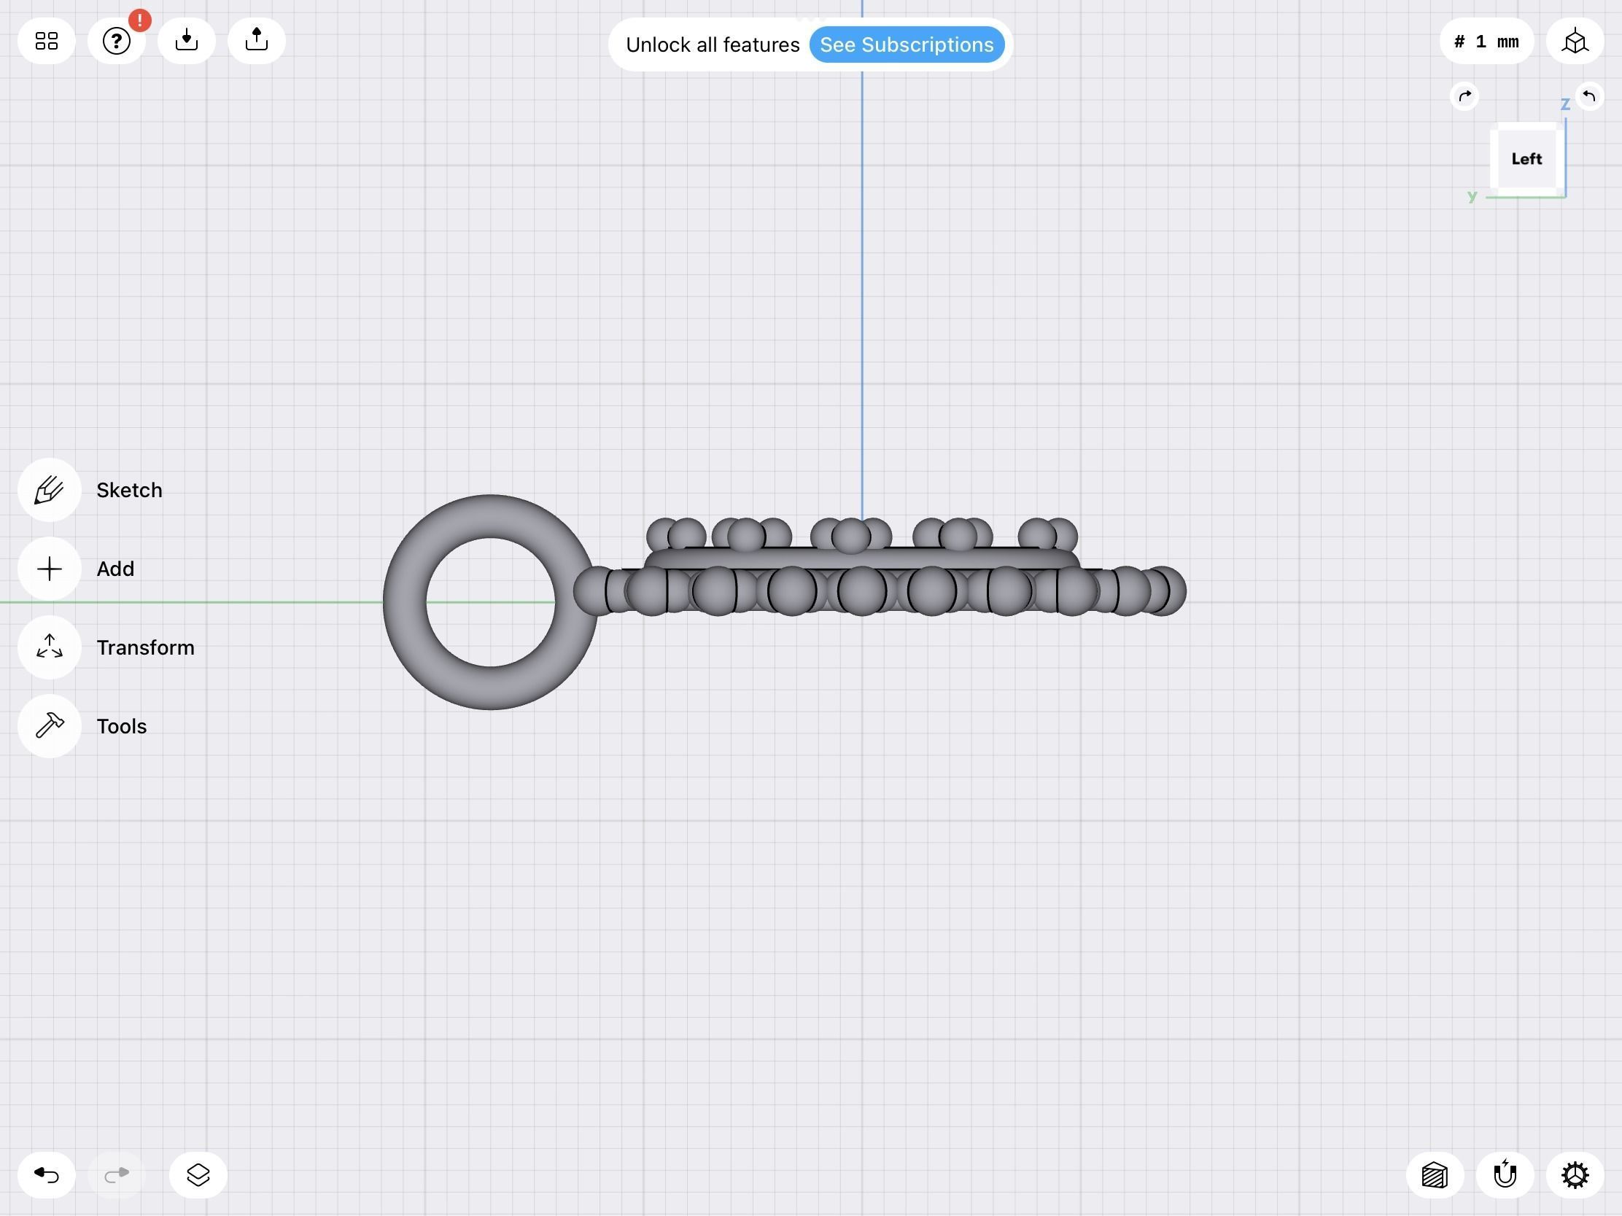The width and height of the screenshot is (1622, 1216).
Task: Open the settings gear
Action: point(1575,1175)
